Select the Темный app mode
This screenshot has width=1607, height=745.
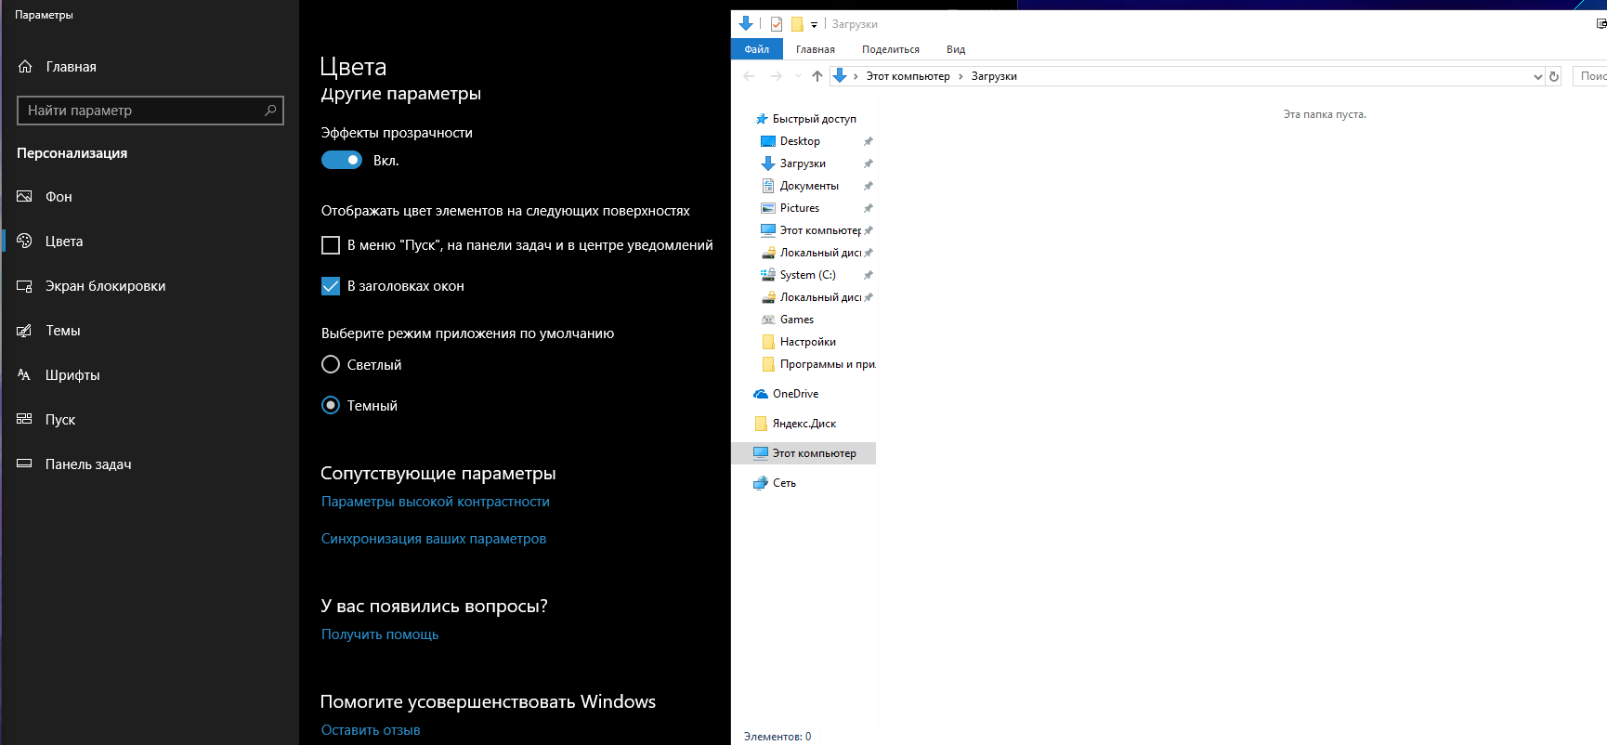(331, 406)
